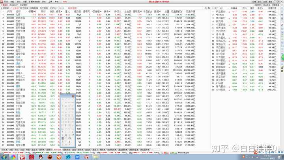
Task: Open the blue globe taskbar icon
Action: click(68, 157)
